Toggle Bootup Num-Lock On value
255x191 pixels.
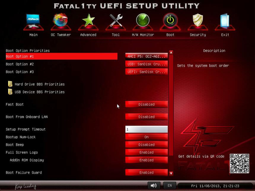(146, 137)
